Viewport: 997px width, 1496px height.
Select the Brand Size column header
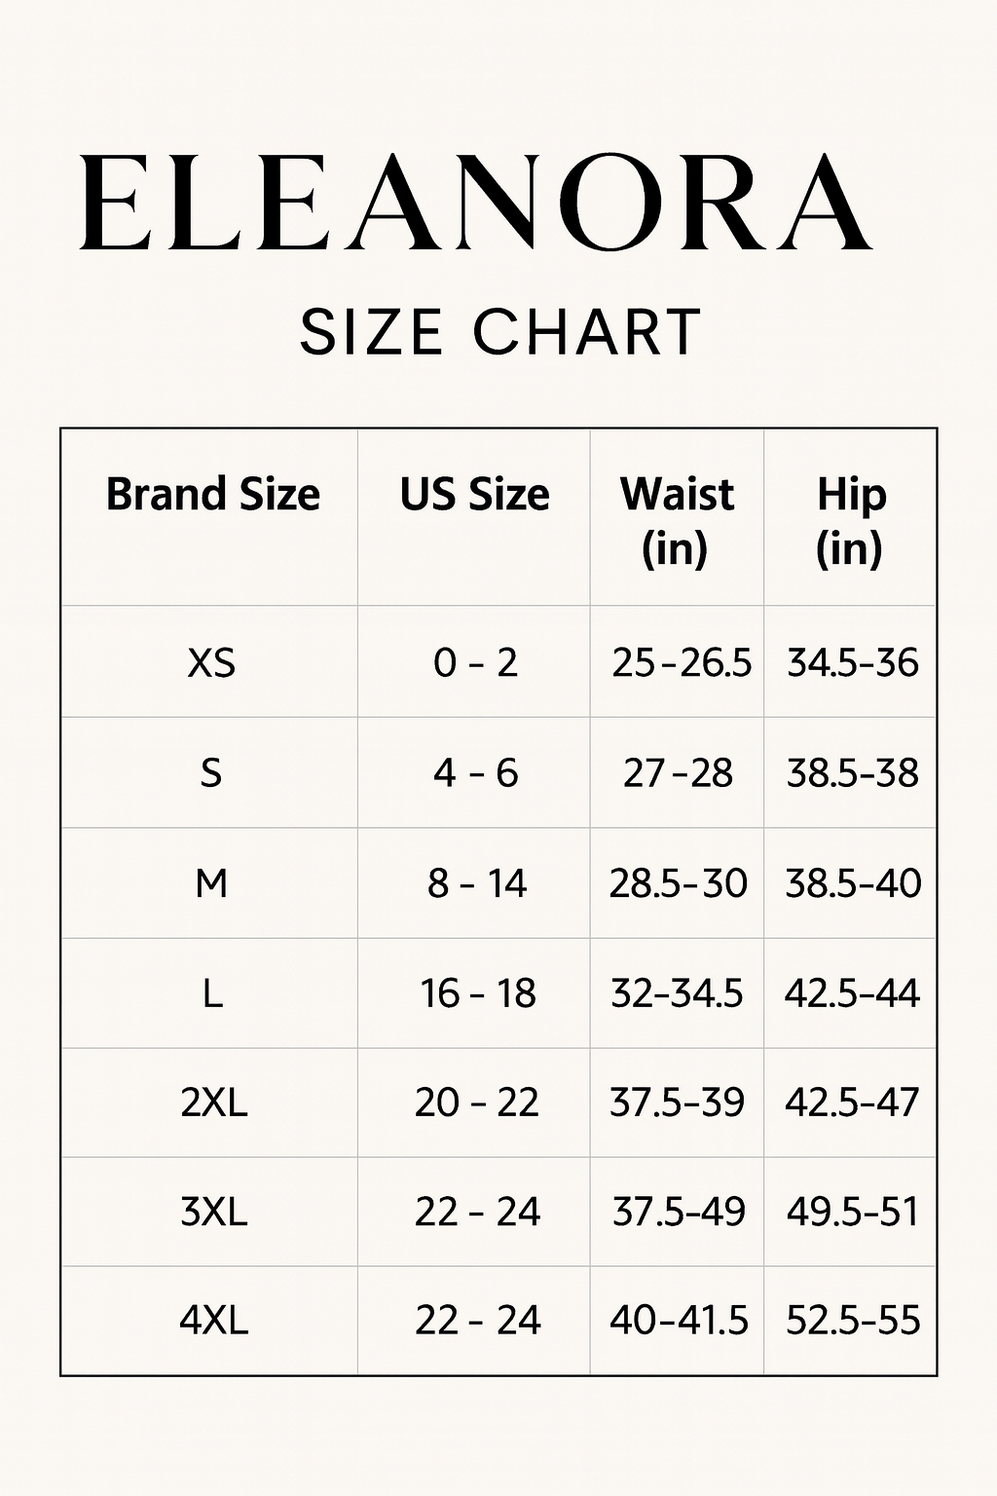213,494
